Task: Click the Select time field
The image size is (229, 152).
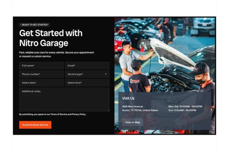Action: (x=87, y=83)
